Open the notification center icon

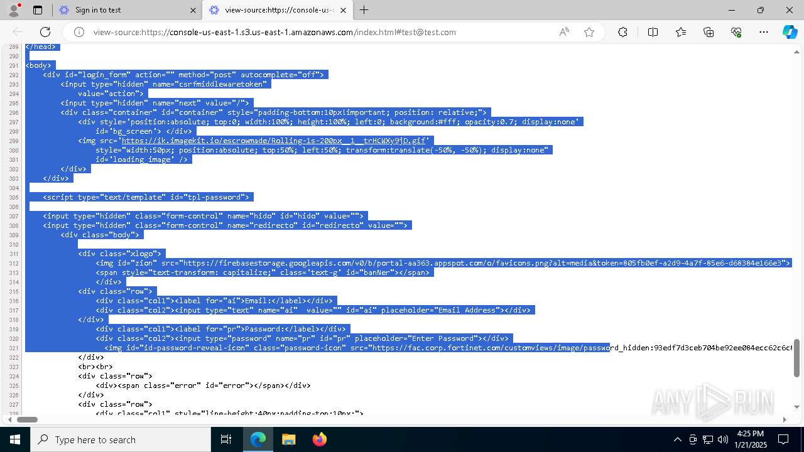pos(783,439)
